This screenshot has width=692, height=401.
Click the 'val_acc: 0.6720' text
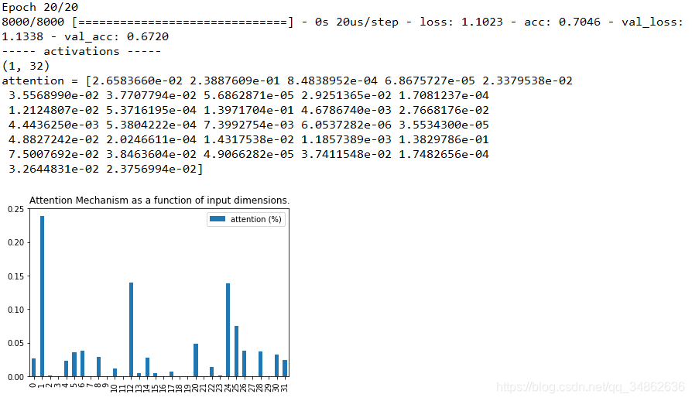click(117, 36)
